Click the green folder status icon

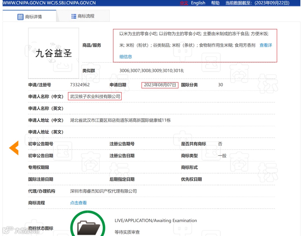pyautogui.click(x=88, y=224)
